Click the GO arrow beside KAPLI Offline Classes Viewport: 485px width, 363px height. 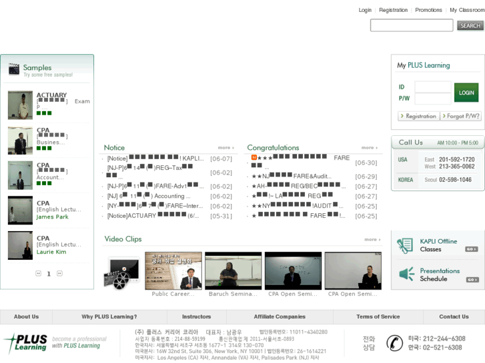[472, 249]
